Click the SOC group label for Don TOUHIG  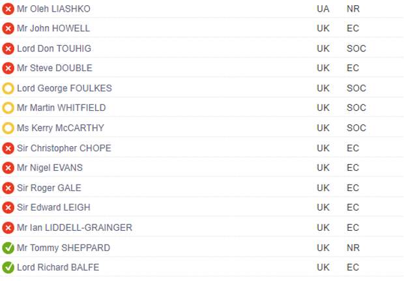356,48
